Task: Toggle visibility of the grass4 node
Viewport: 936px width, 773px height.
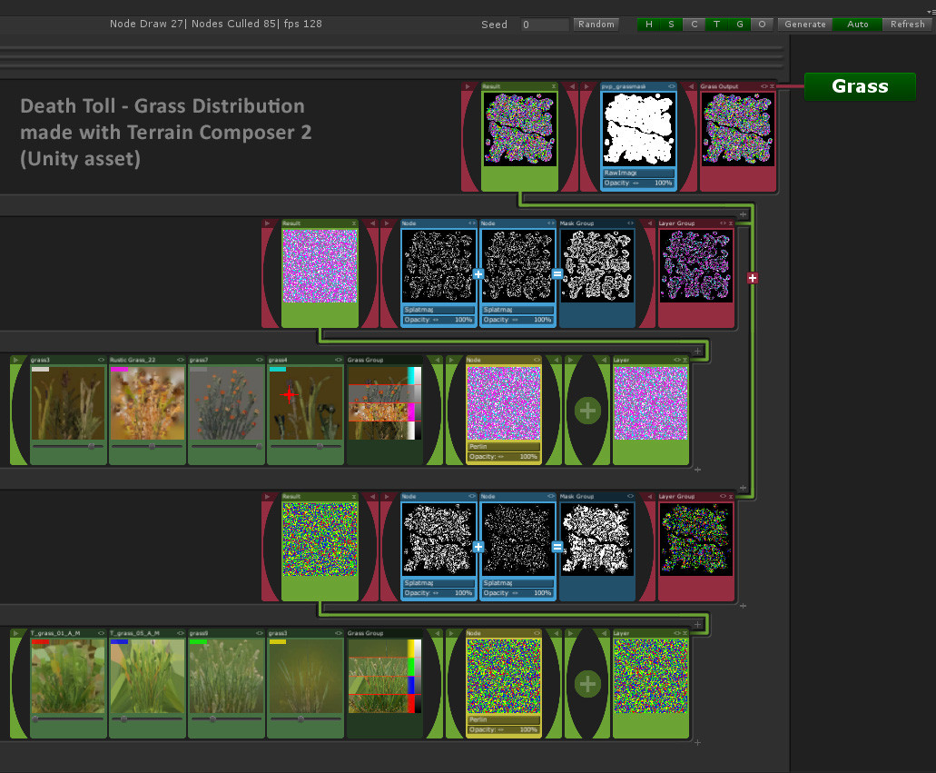Action: click(339, 360)
